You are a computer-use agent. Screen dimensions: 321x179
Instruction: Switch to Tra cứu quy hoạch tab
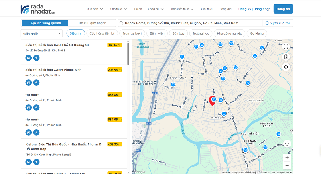click(x=92, y=23)
